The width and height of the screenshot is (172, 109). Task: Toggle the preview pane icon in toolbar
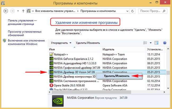click(x=156, y=43)
